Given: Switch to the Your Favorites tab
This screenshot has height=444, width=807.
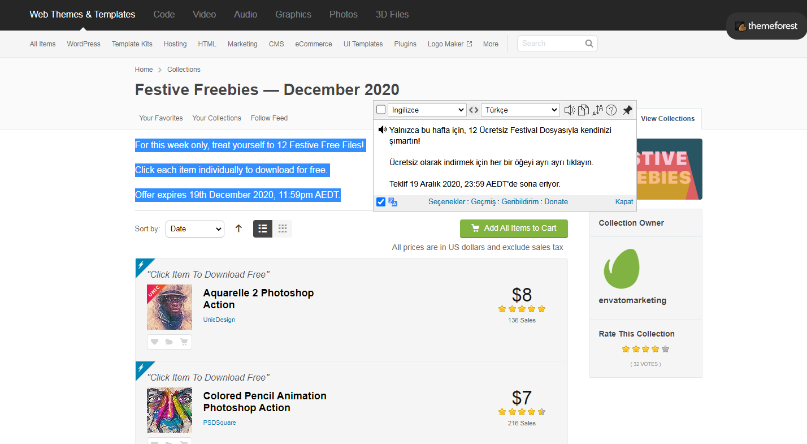Looking at the screenshot, I should point(161,118).
